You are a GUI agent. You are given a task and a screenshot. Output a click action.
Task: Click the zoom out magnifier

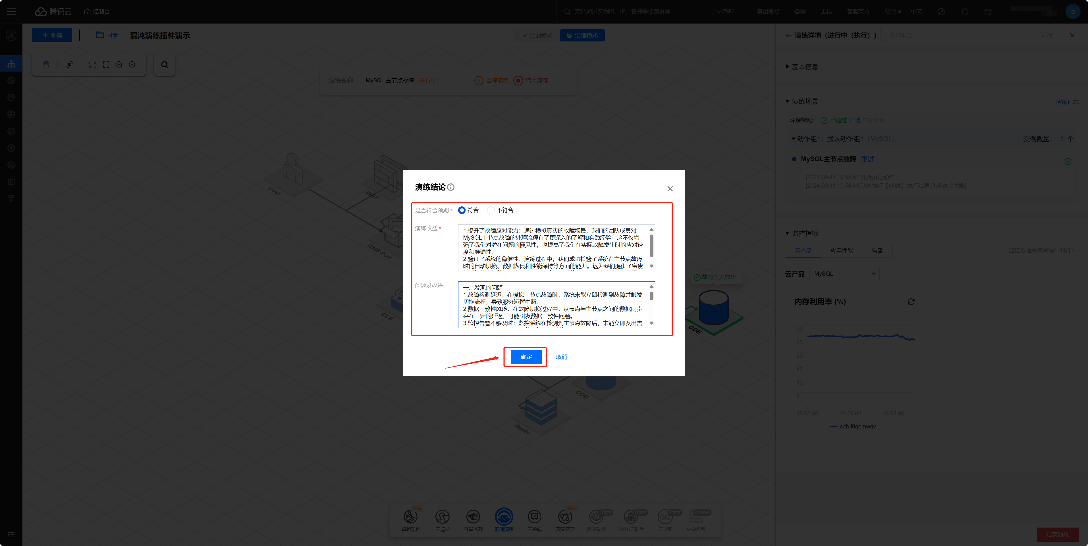(x=119, y=64)
